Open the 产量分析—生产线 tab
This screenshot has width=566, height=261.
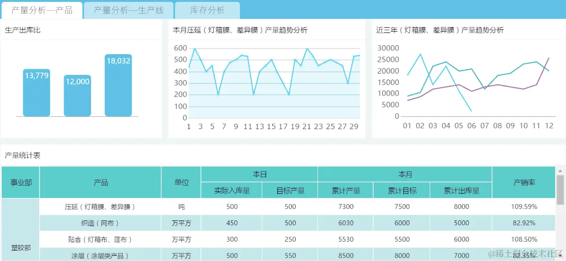coord(128,10)
